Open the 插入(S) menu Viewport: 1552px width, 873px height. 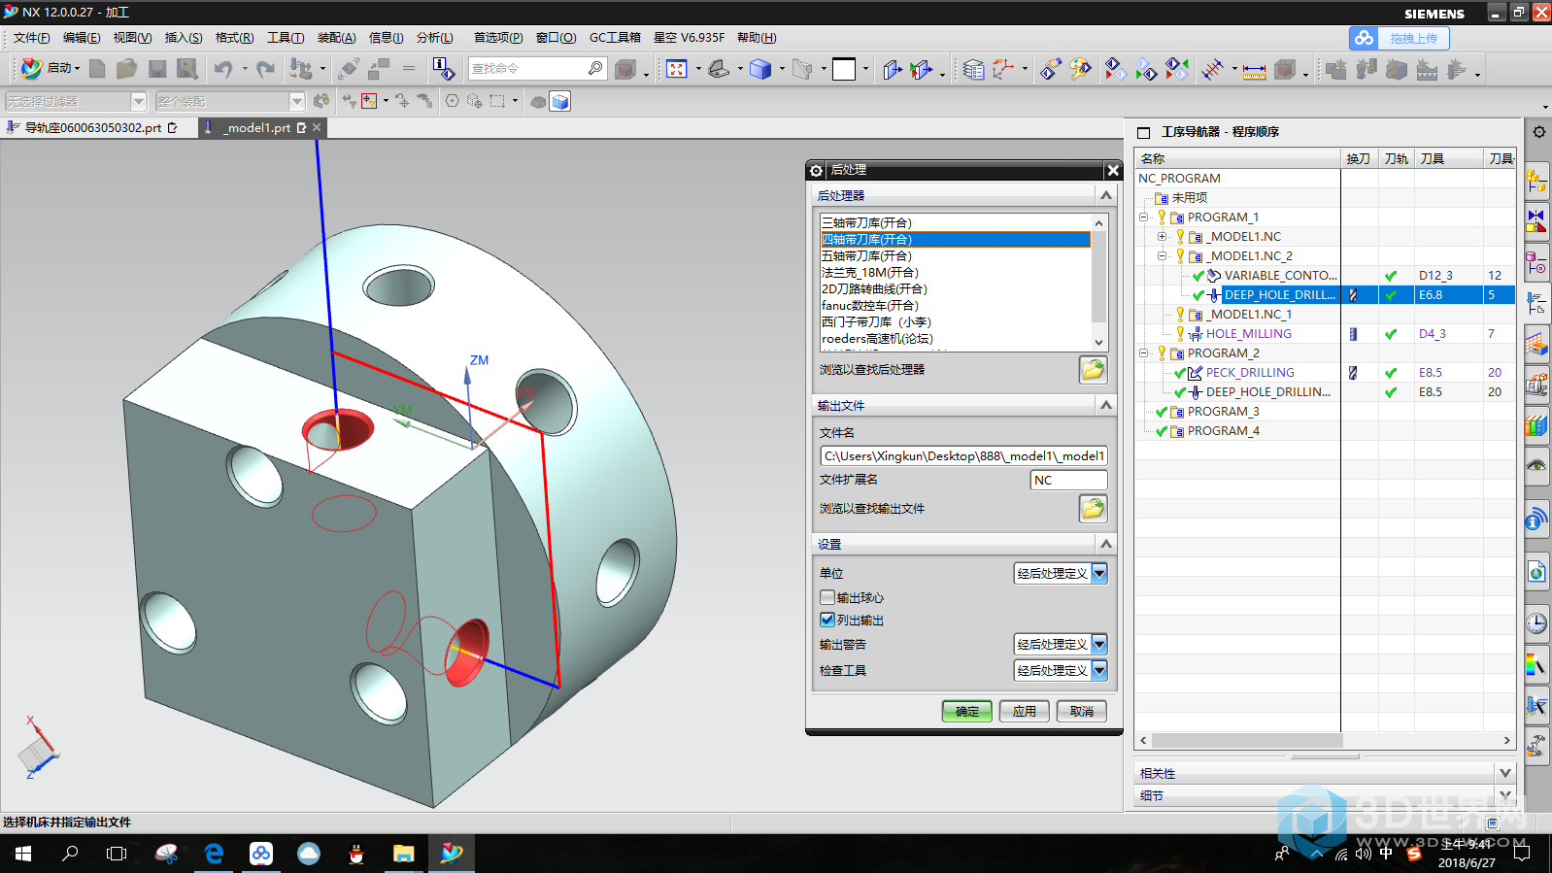pos(184,38)
